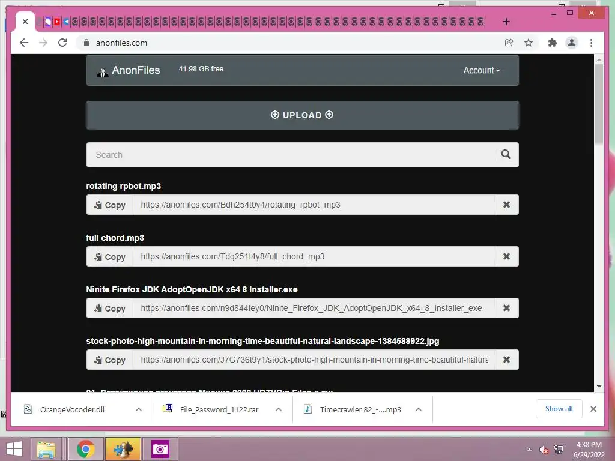Click the UPLOAD button

(303, 115)
